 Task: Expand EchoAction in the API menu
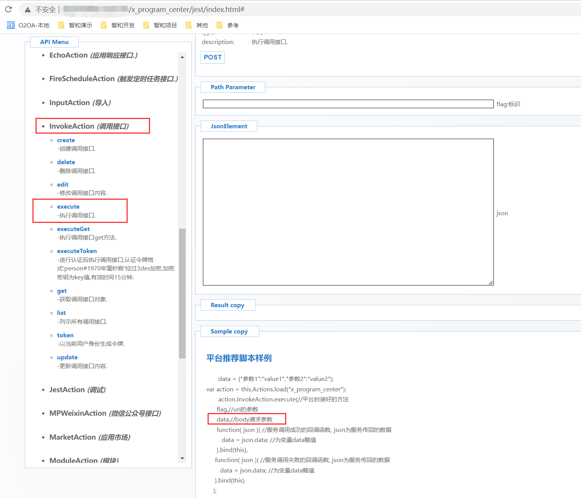(x=93, y=55)
